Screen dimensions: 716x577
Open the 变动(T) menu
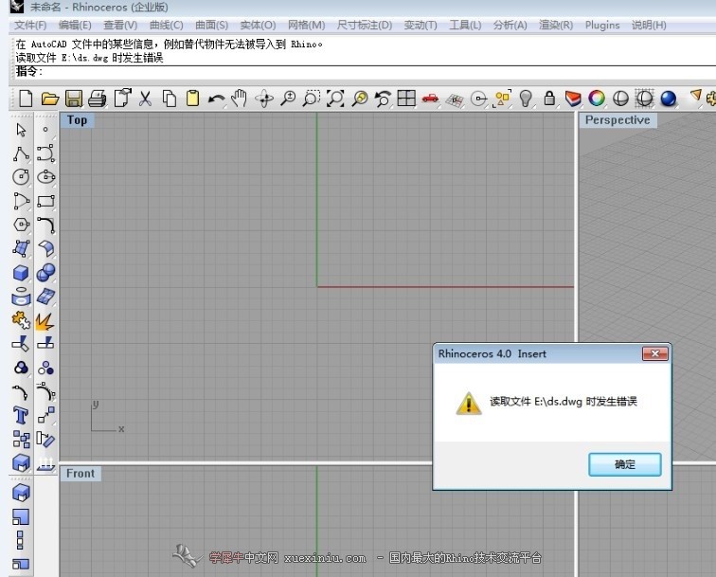[x=421, y=26]
